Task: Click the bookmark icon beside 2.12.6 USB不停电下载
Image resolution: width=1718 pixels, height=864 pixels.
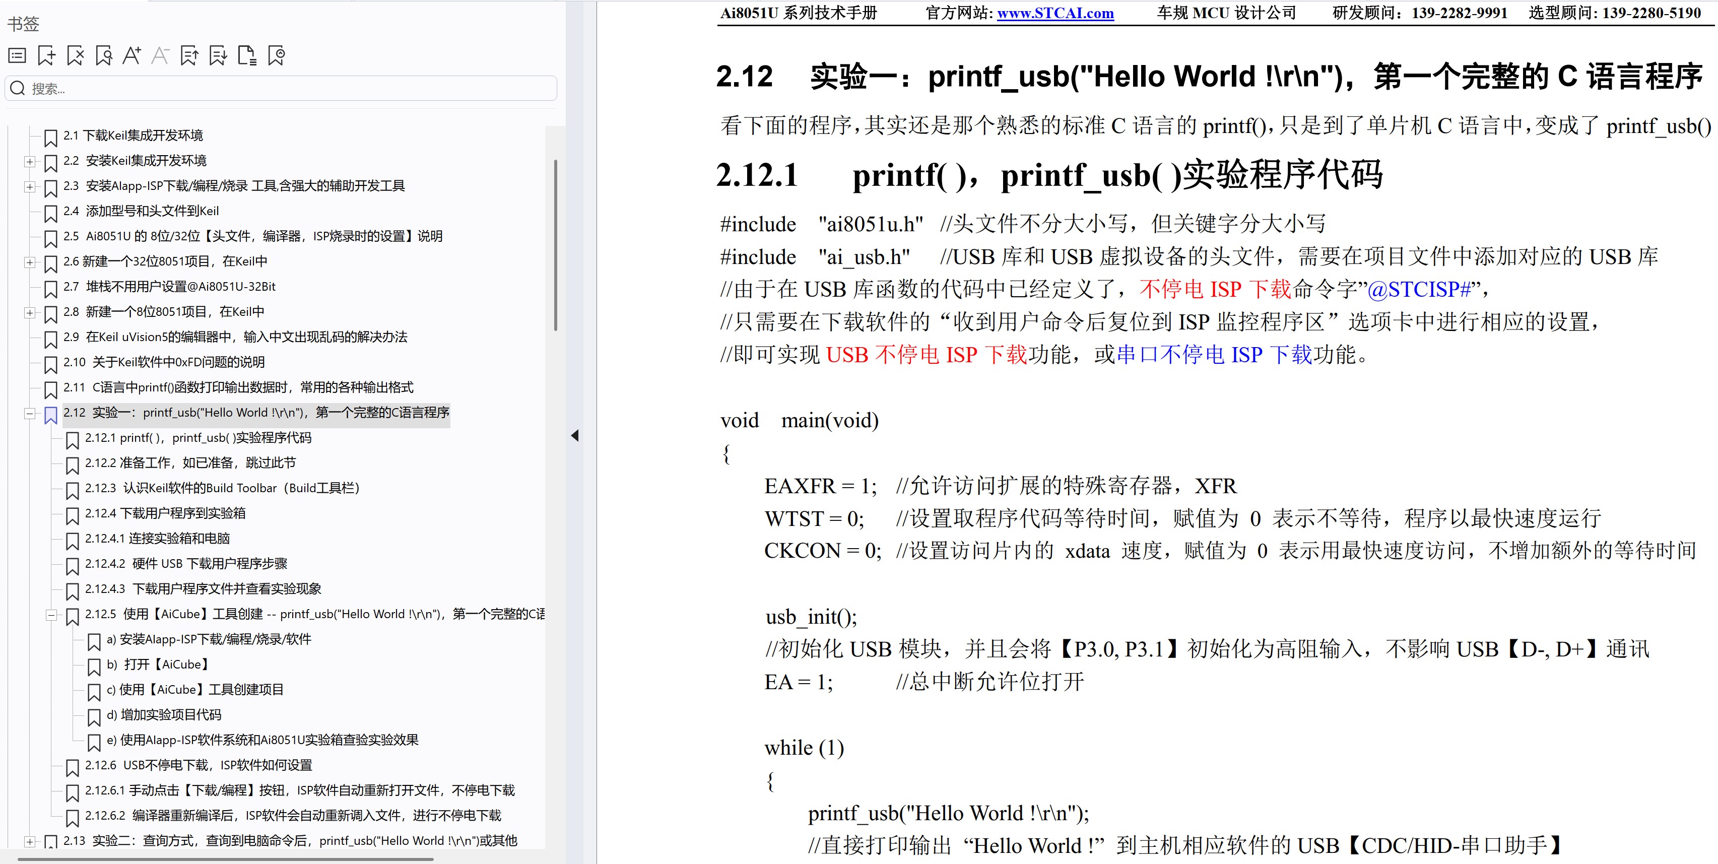Action: point(73,768)
